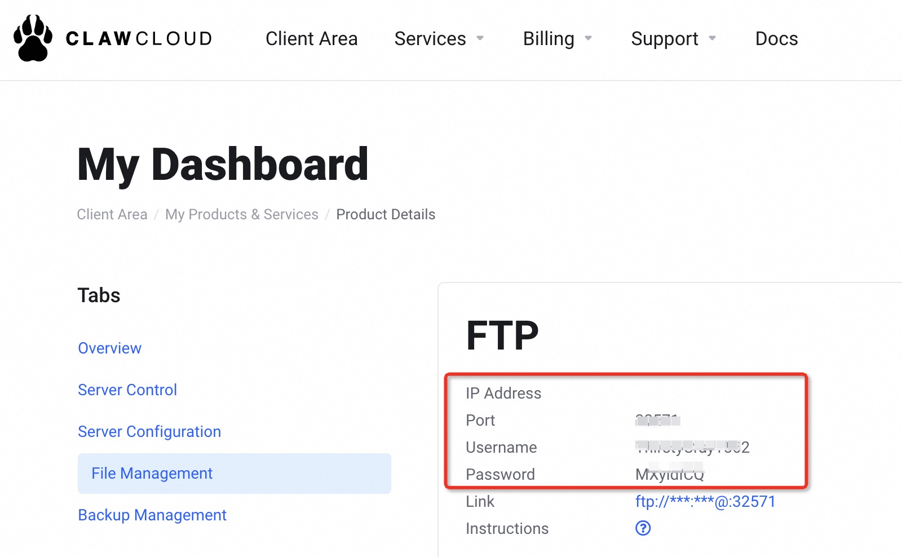Open Client Area in the top navigation
The width and height of the screenshot is (902, 557).
click(x=311, y=39)
